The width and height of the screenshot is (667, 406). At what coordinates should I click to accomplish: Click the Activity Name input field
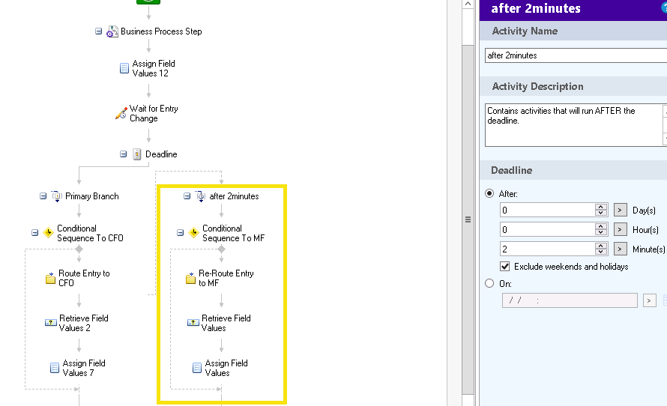[x=576, y=55]
